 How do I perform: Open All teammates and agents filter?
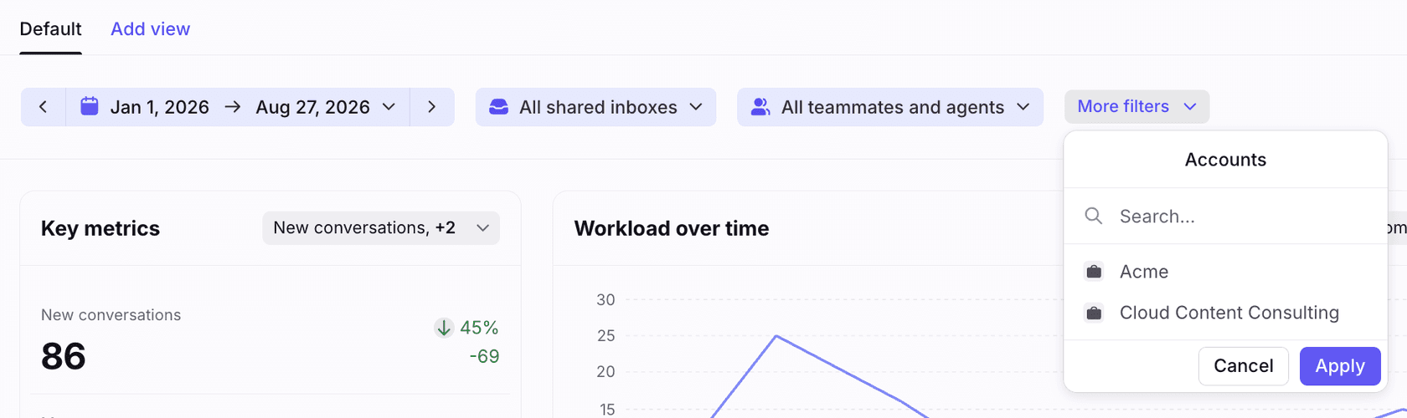pos(890,107)
